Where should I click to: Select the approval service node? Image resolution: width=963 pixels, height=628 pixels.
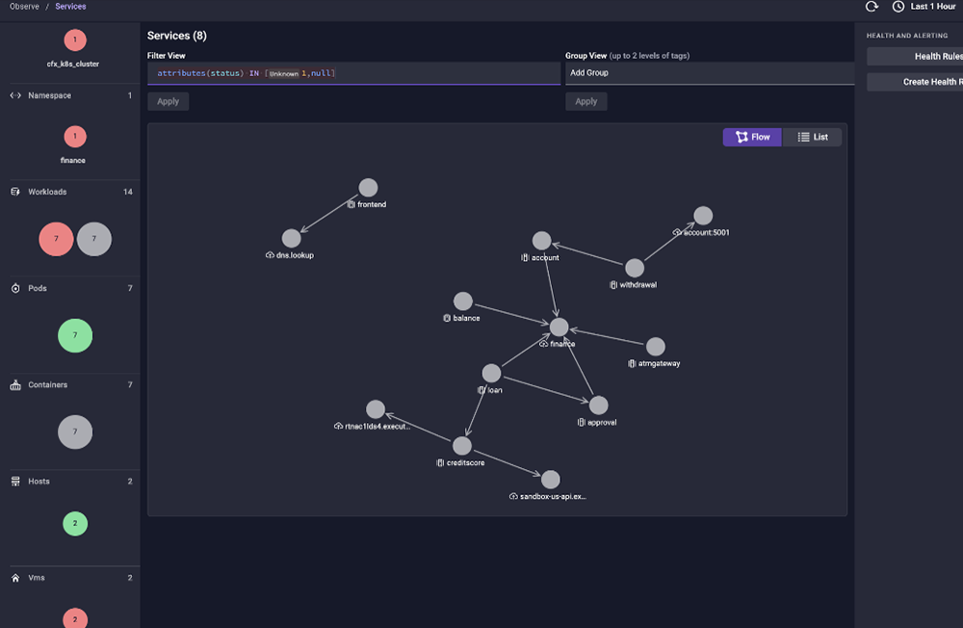598,405
